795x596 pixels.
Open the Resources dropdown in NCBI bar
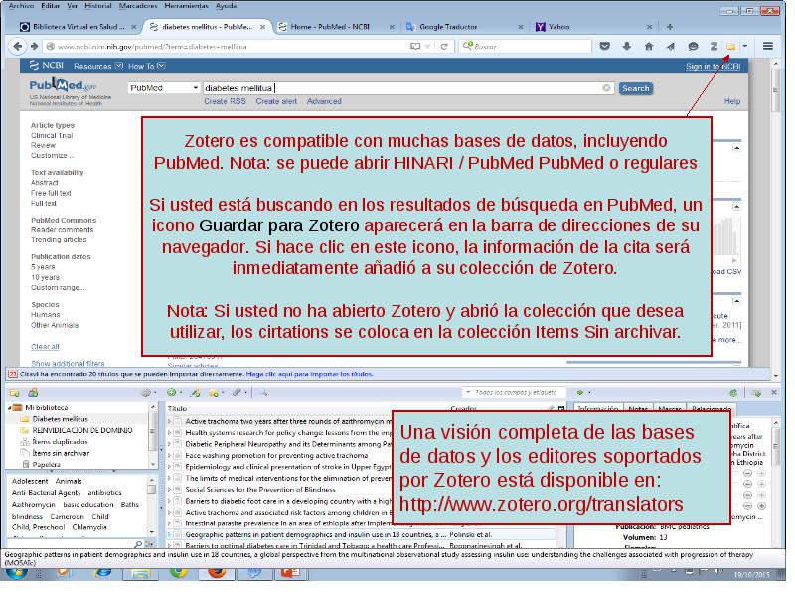tap(97, 66)
